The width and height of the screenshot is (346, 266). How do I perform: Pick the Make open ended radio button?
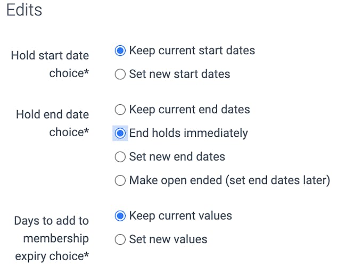[120, 180]
